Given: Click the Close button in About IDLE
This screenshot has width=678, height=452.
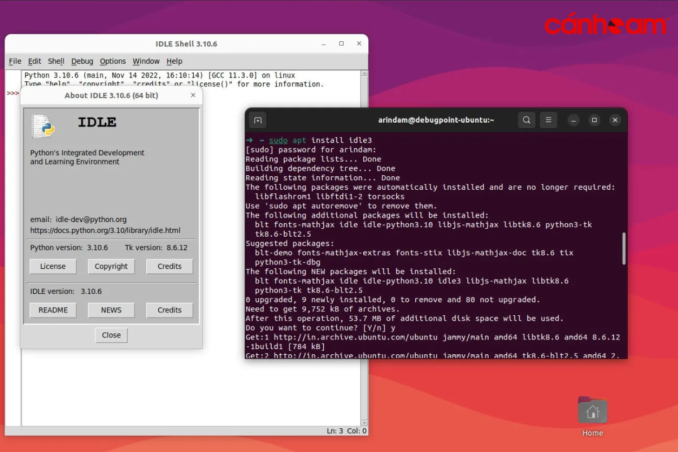Looking at the screenshot, I should (111, 335).
